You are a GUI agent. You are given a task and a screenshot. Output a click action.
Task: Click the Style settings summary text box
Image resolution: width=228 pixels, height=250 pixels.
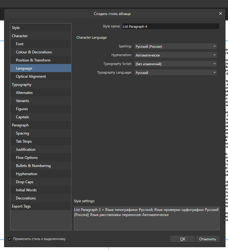pos(146,218)
